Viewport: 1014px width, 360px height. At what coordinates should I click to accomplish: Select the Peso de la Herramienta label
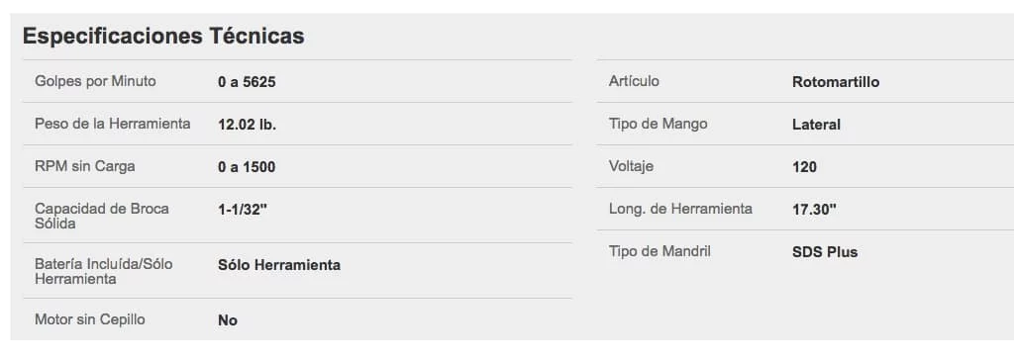[113, 124]
